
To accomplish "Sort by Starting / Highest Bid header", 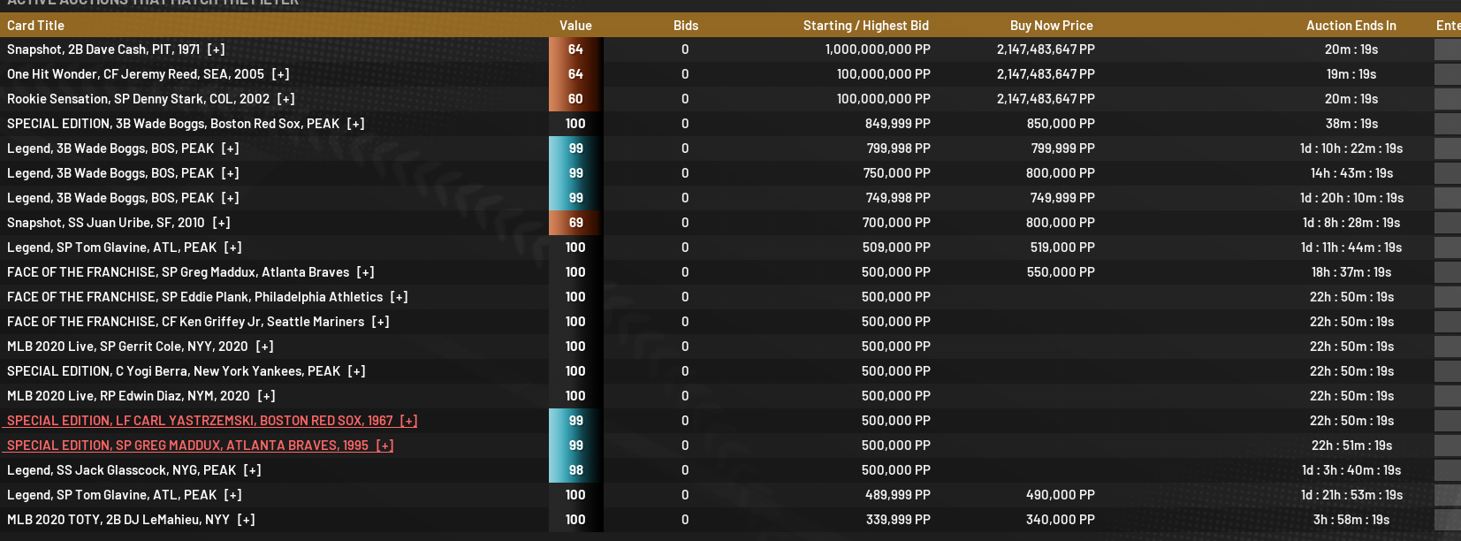I will click(x=865, y=26).
